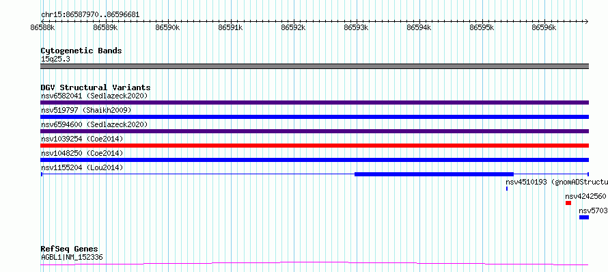608x272 pixels.
Task: Select the red nsv1039254 (Coe2014) bar
Action: [x=314, y=146]
